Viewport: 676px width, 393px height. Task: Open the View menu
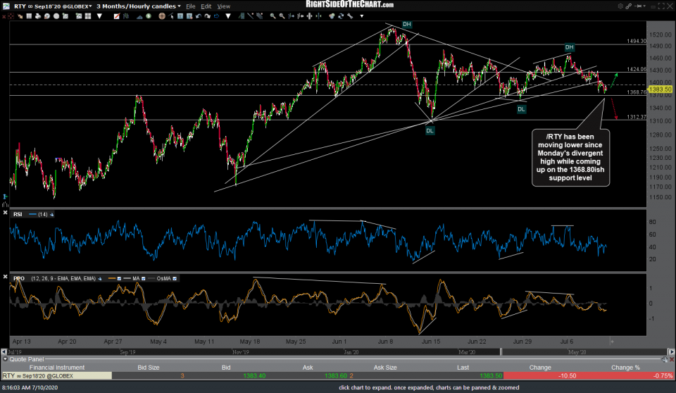(223, 6)
